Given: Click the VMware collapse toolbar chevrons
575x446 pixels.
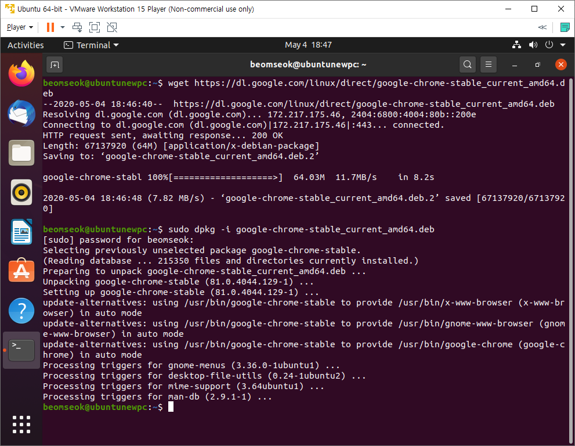Looking at the screenshot, I should (x=543, y=27).
